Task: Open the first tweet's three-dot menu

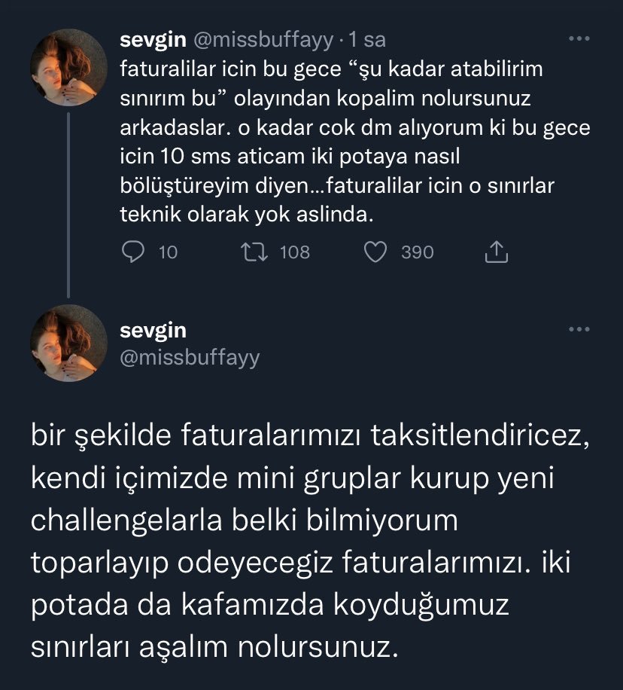Action: pos(578,38)
